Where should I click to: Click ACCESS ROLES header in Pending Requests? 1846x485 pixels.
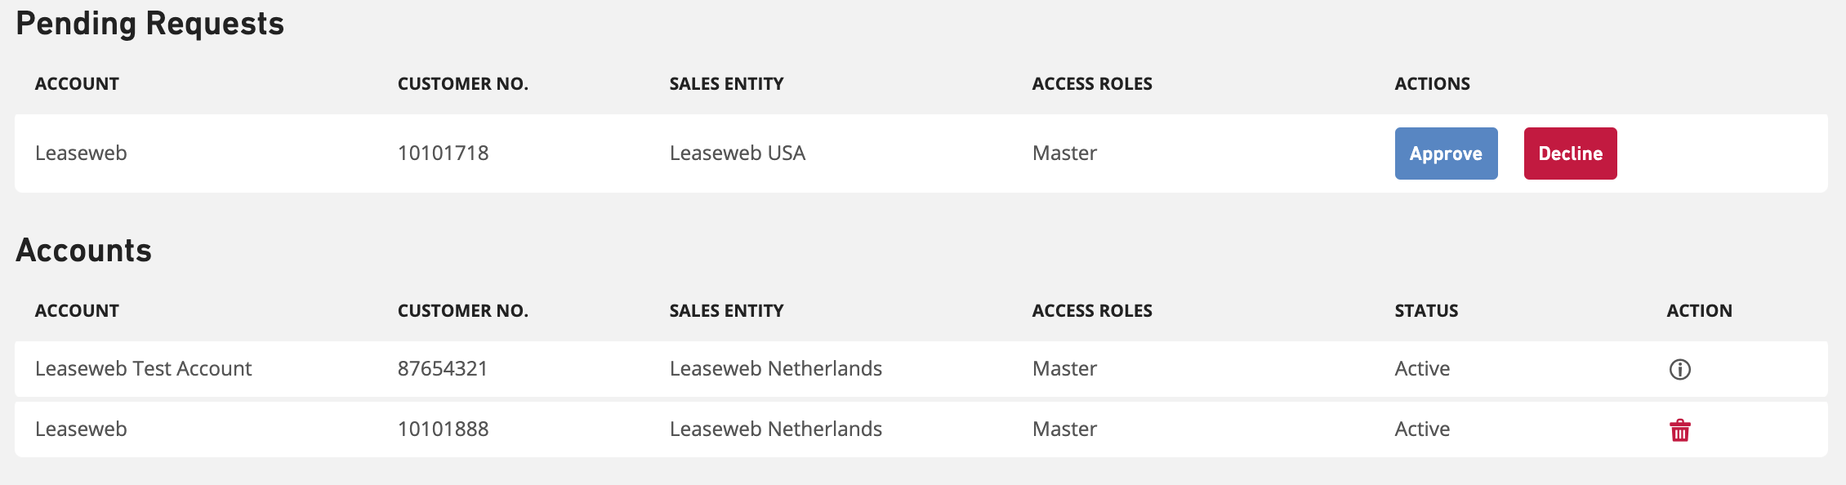[x=1092, y=83]
